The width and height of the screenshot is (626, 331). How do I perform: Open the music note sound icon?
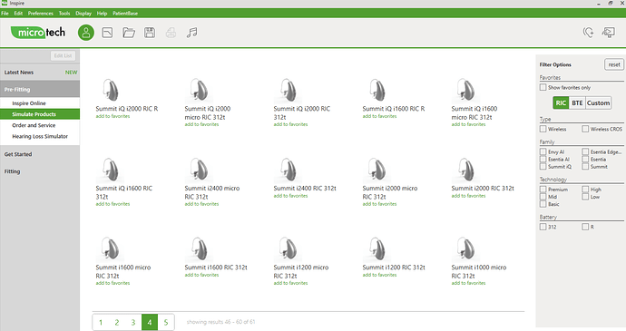click(x=192, y=33)
